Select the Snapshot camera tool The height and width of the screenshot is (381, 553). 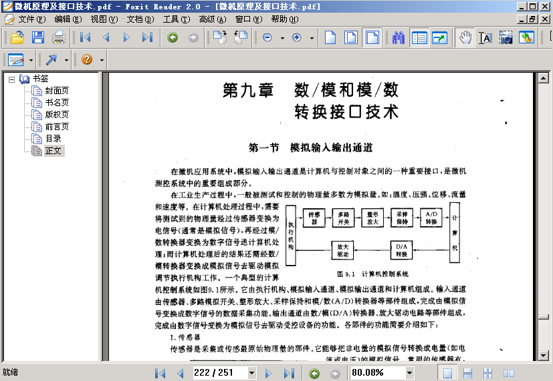click(x=506, y=37)
